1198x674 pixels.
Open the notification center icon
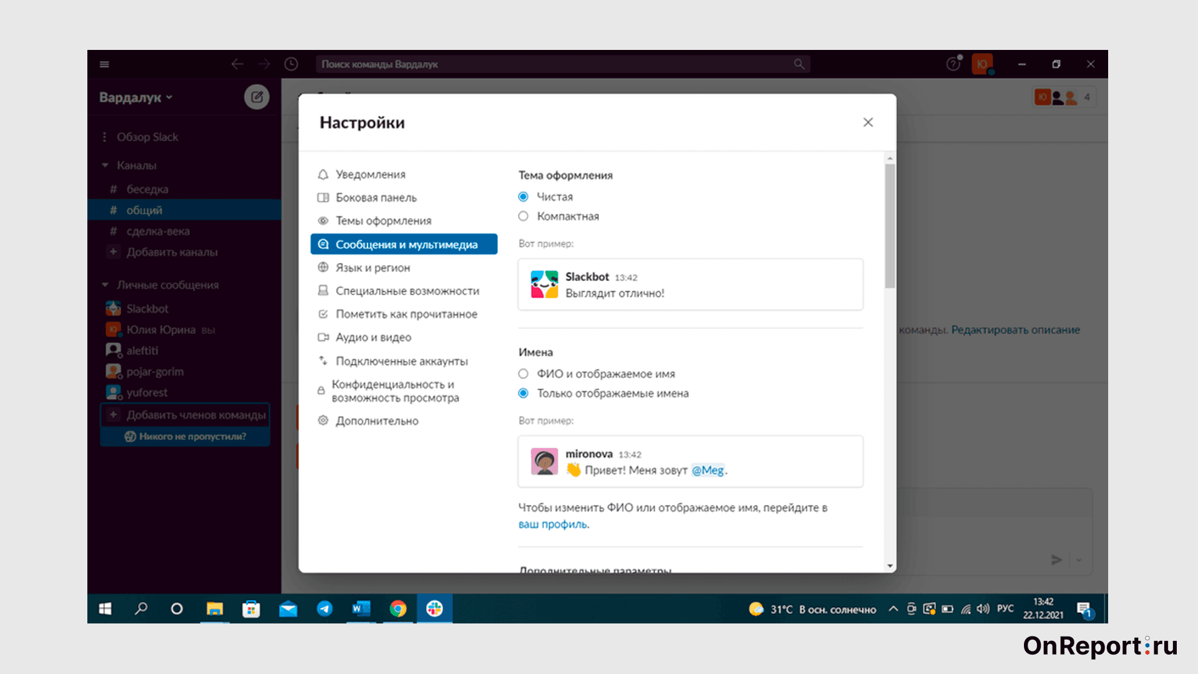coord(1084,609)
